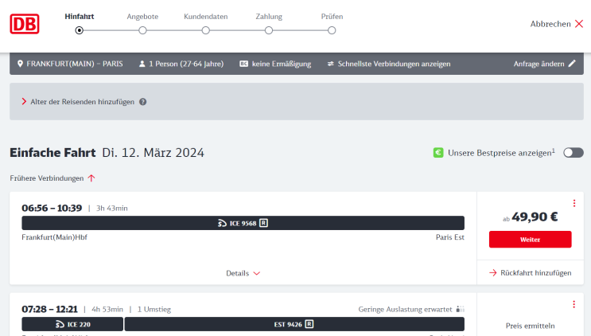Select the Prüfen step circle
Image resolution: width=591 pixels, height=336 pixels.
click(x=332, y=30)
